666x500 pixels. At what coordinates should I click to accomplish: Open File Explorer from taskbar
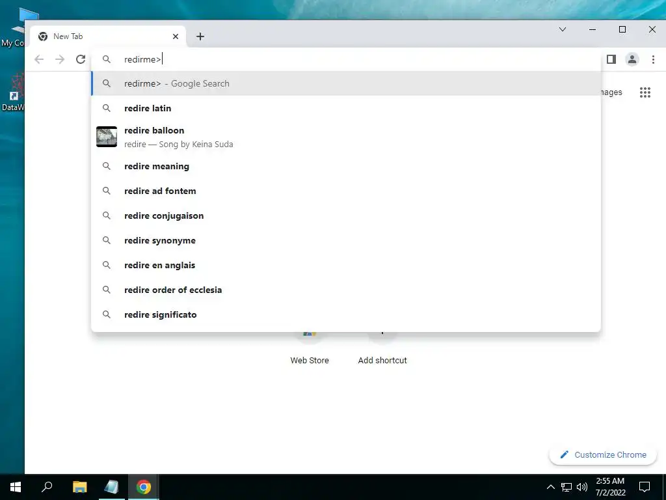tap(79, 487)
